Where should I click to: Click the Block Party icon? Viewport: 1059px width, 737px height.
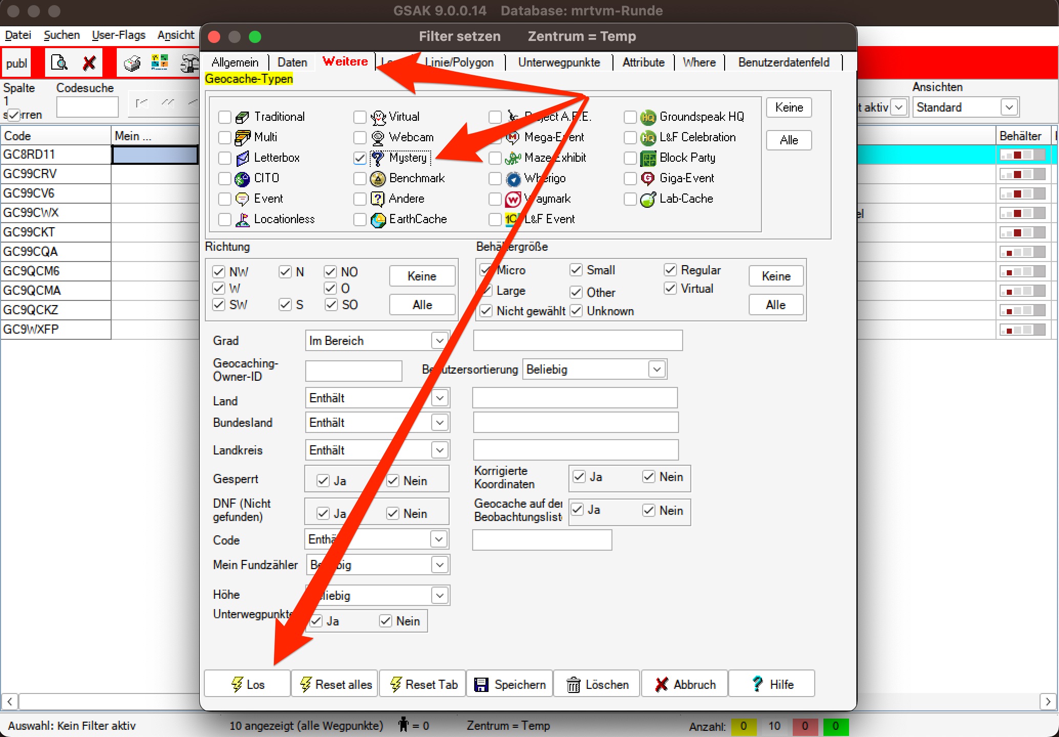(648, 158)
